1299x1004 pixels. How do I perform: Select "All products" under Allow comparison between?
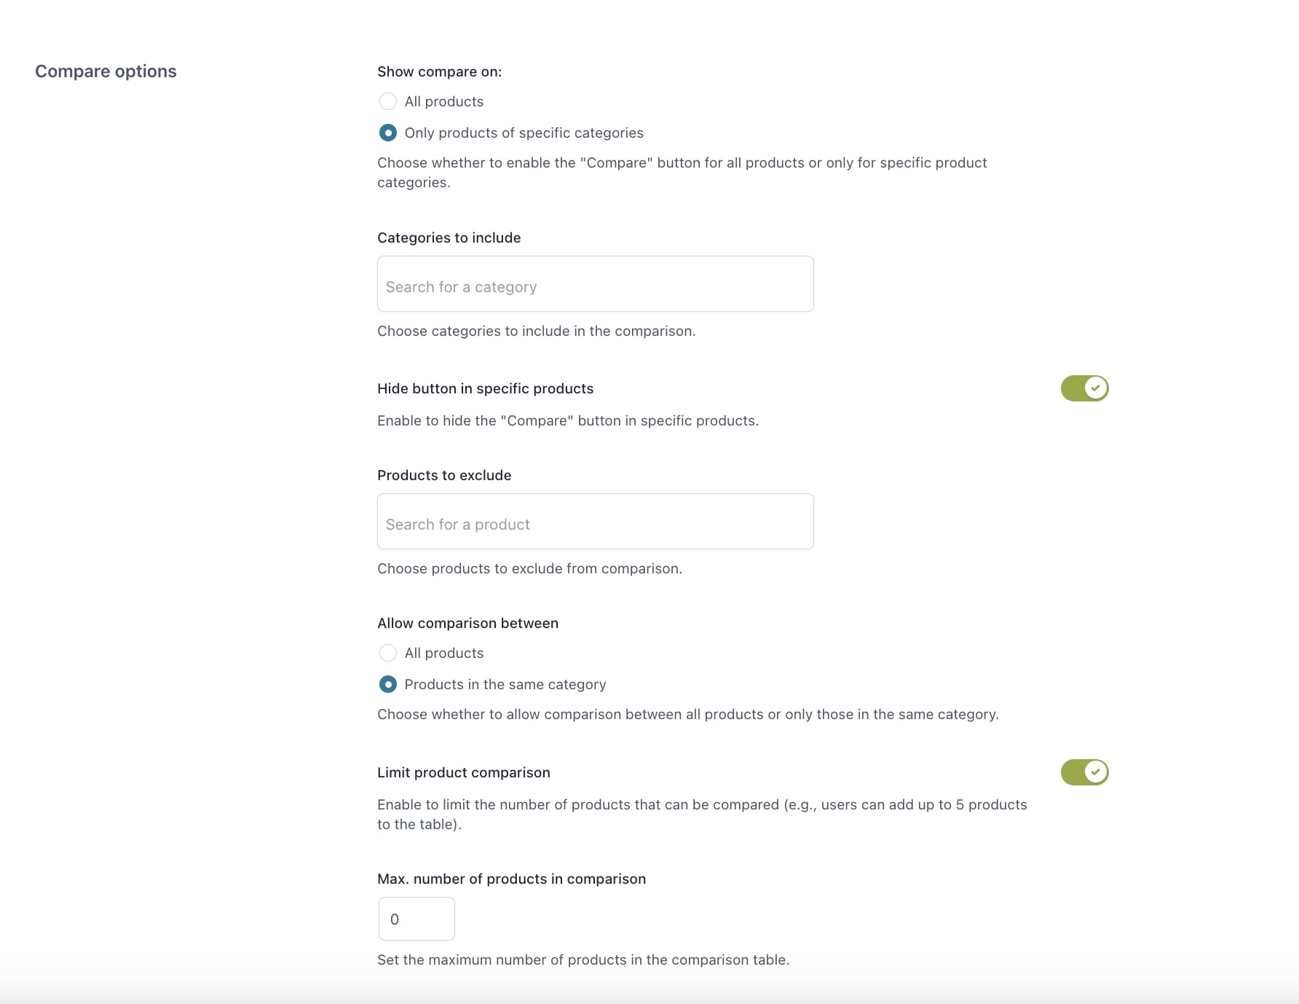(388, 653)
